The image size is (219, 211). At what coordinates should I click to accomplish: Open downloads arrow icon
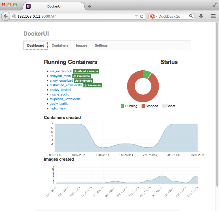(x=201, y=16)
